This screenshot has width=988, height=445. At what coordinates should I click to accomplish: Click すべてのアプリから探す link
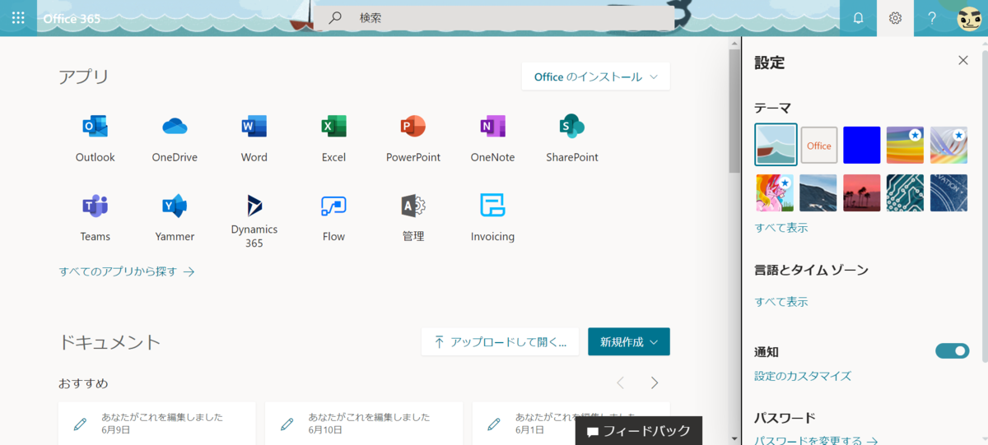pos(127,271)
